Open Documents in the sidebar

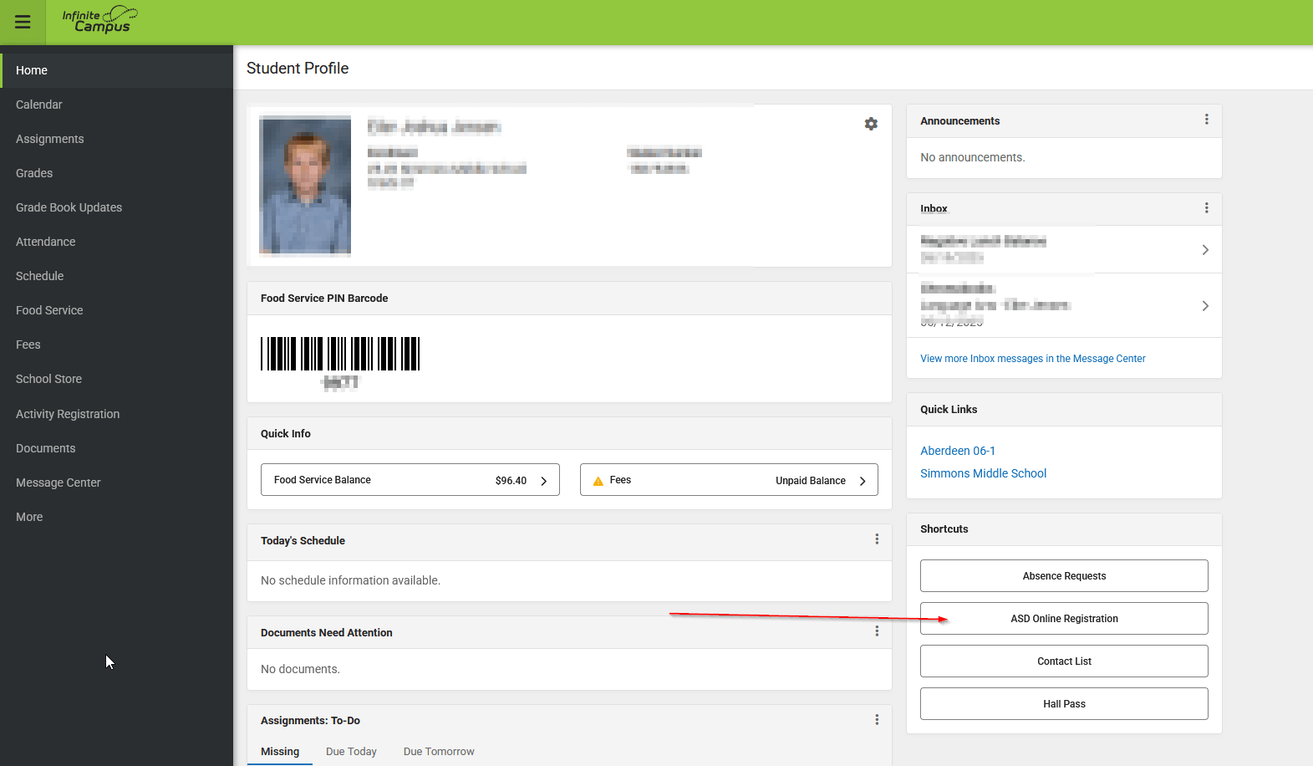[x=117, y=448]
